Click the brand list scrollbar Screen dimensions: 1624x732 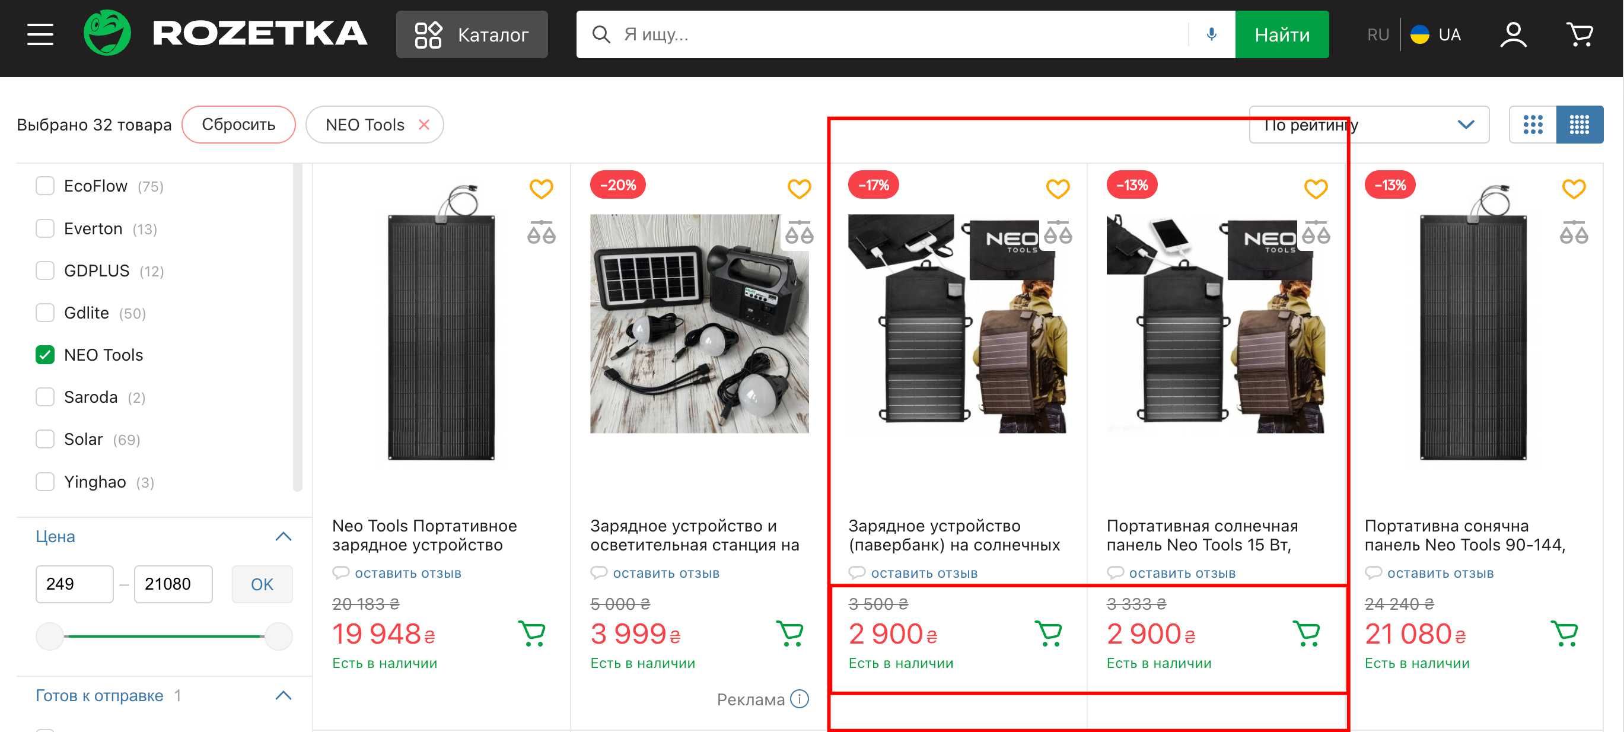pos(298,327)
